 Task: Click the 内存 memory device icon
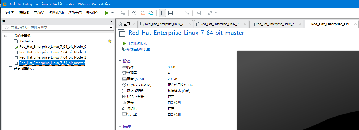pyautogui.click(x=124, y=67)
